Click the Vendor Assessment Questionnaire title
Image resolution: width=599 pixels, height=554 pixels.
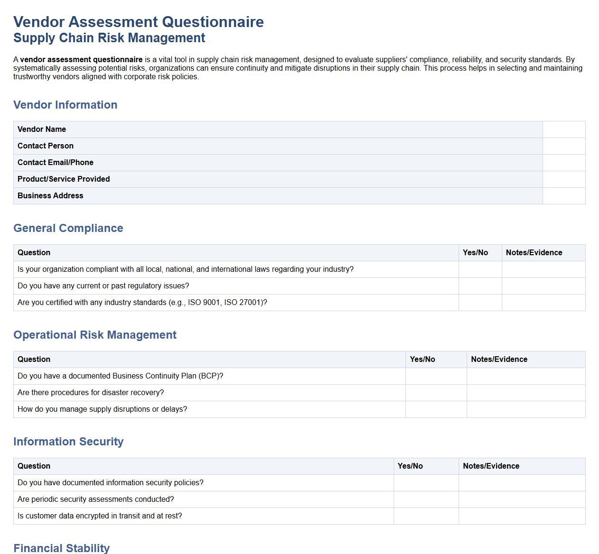pyautogui.click(x=138, y=21)
